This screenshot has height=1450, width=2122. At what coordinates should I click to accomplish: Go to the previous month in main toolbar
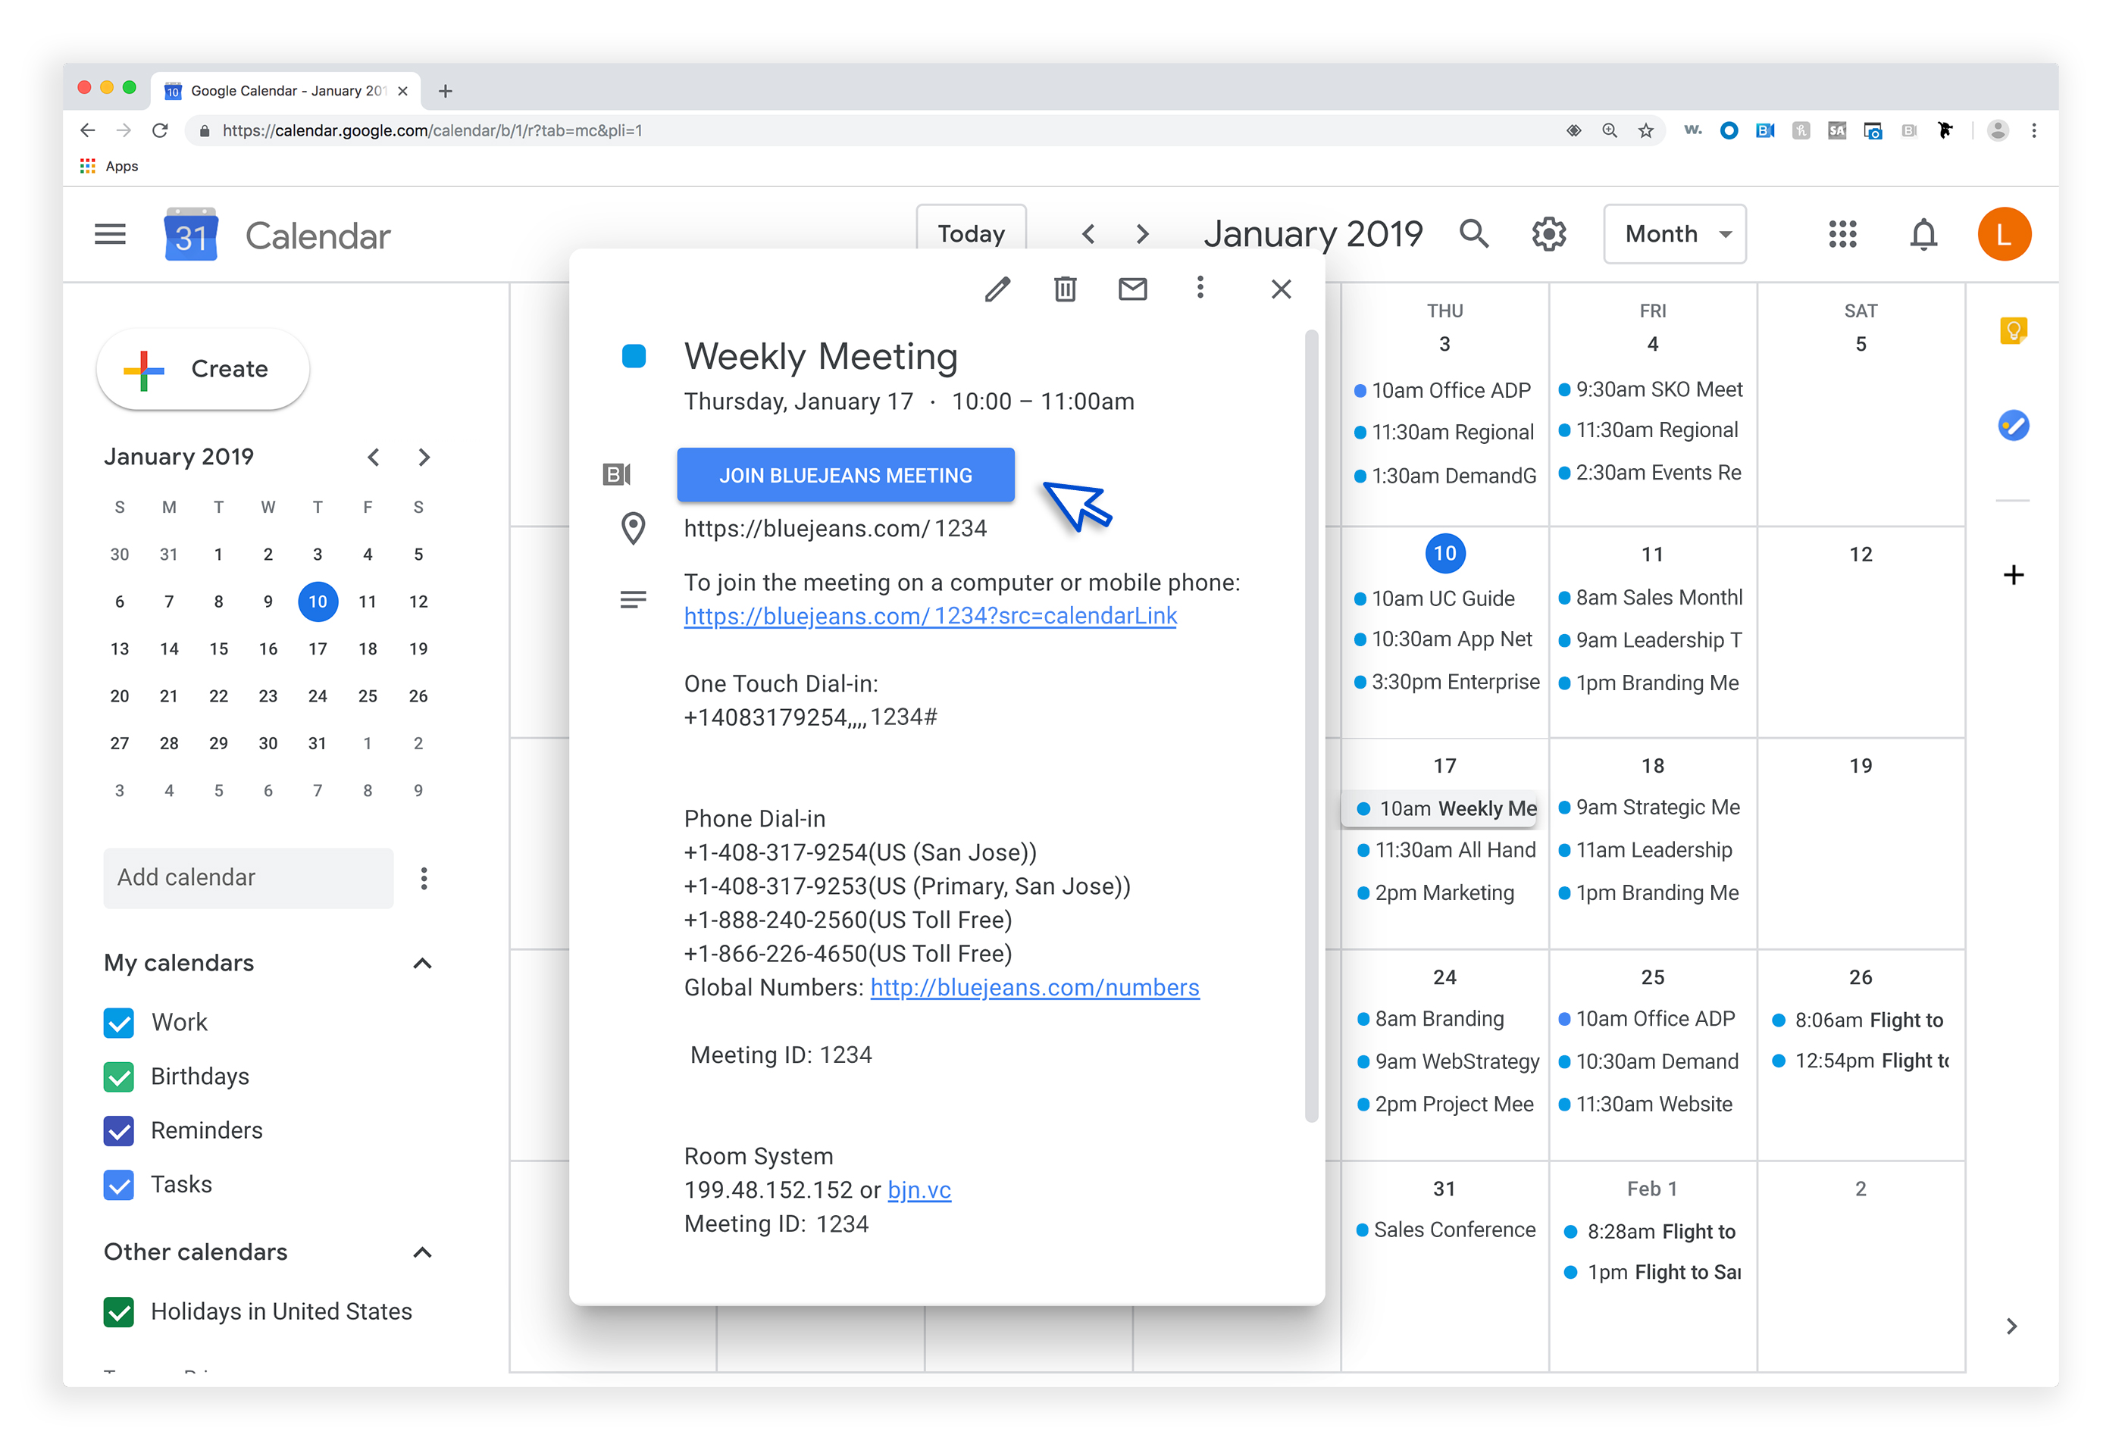point(1088,235)
